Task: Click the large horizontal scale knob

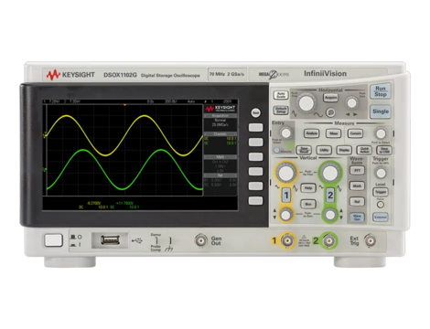Action: point(306,103)
